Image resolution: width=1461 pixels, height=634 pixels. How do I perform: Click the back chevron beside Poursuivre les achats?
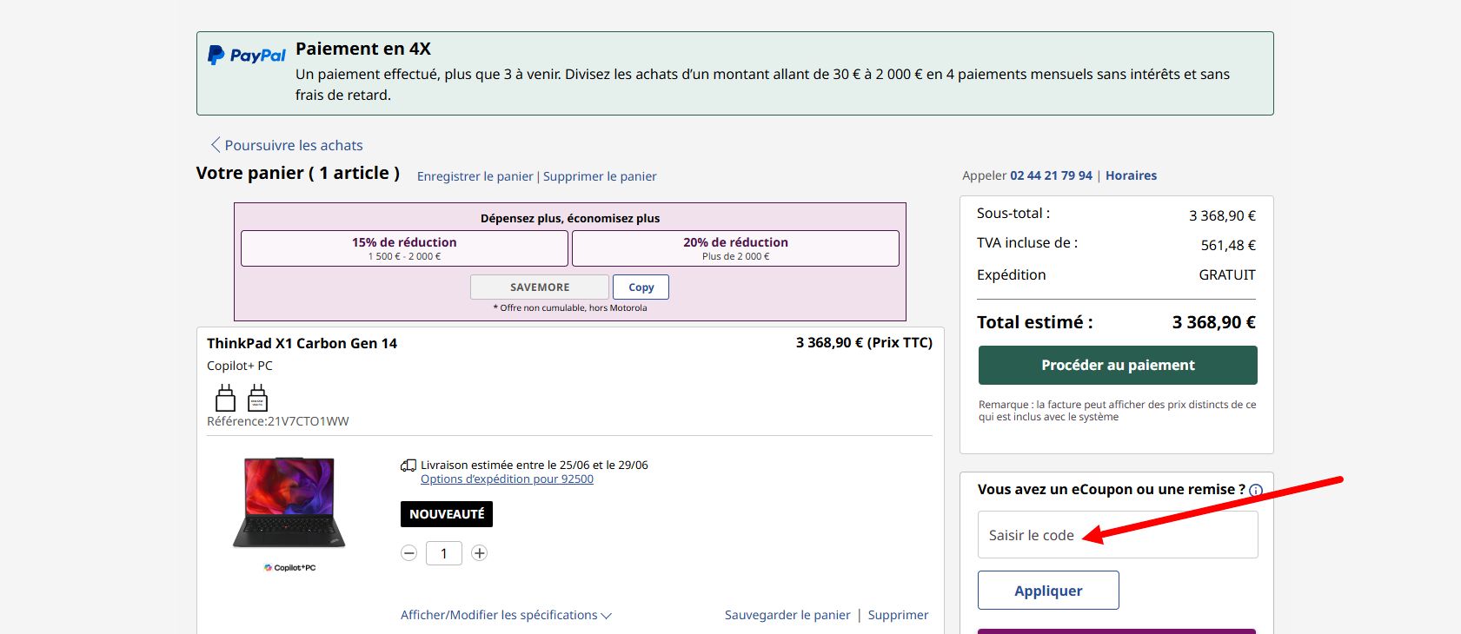click(x=216, y=145)
